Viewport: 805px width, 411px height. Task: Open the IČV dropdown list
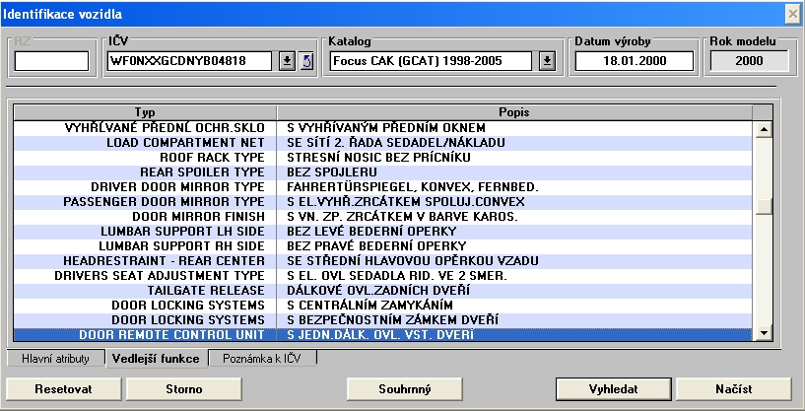[x=286, y=61]
